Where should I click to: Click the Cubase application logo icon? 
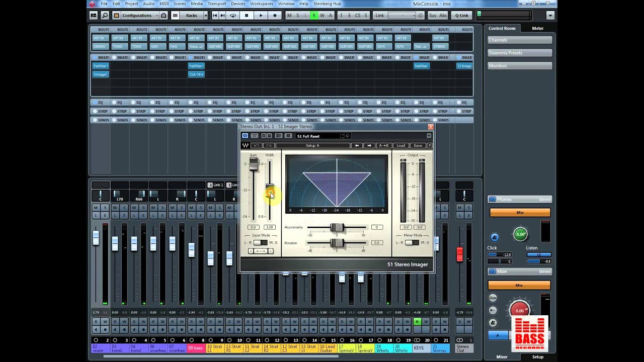93,4
